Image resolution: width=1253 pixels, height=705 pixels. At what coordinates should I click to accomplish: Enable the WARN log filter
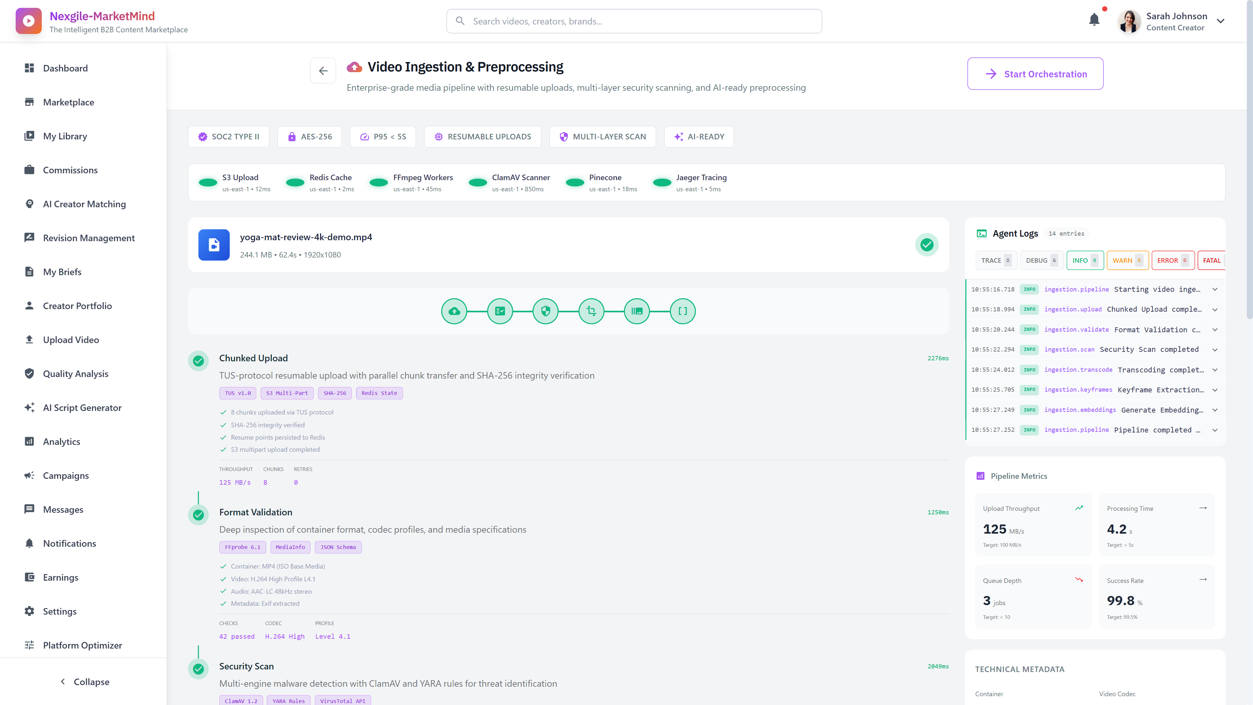pos(1127,260)
